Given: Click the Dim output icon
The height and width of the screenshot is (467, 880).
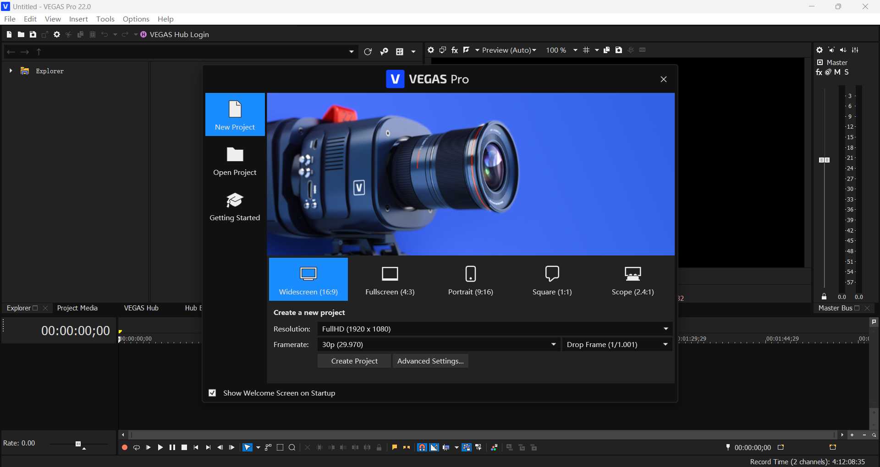Looking at the screenshot, I should (x=843, y=50).
